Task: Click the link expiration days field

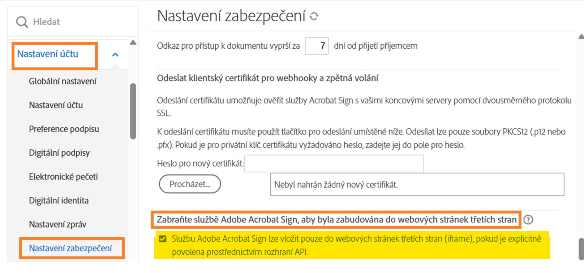Action: pos(317,46)
